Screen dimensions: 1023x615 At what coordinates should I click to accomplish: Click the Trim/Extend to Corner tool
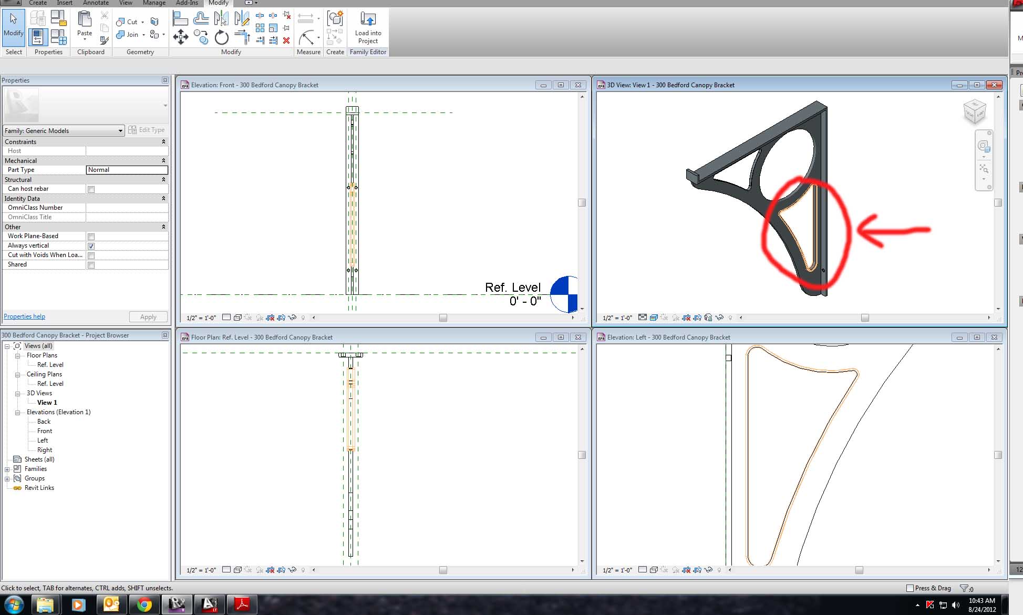click(x=242, y=37)
